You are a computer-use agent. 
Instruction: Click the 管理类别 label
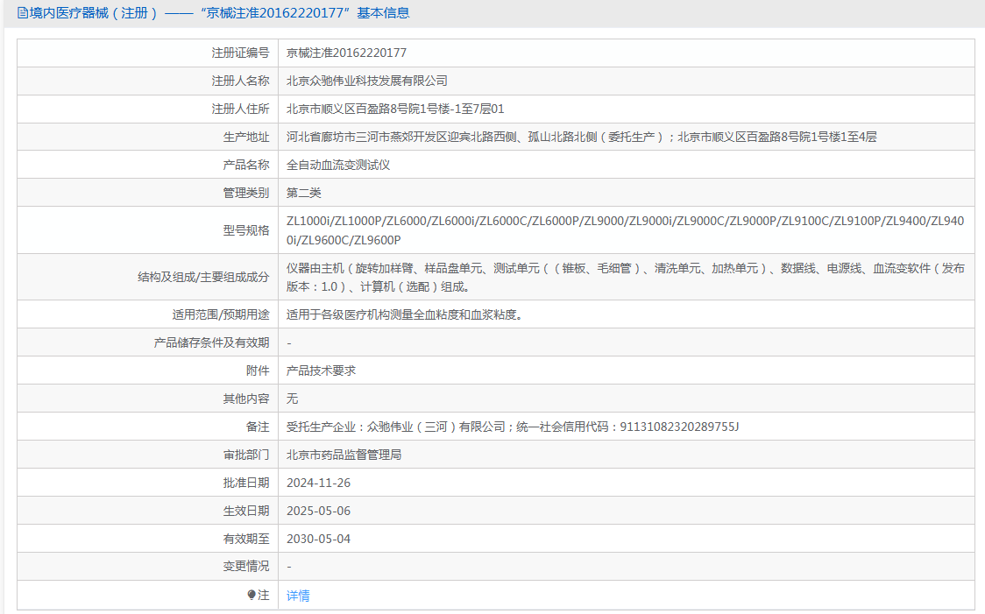point(246,193)
